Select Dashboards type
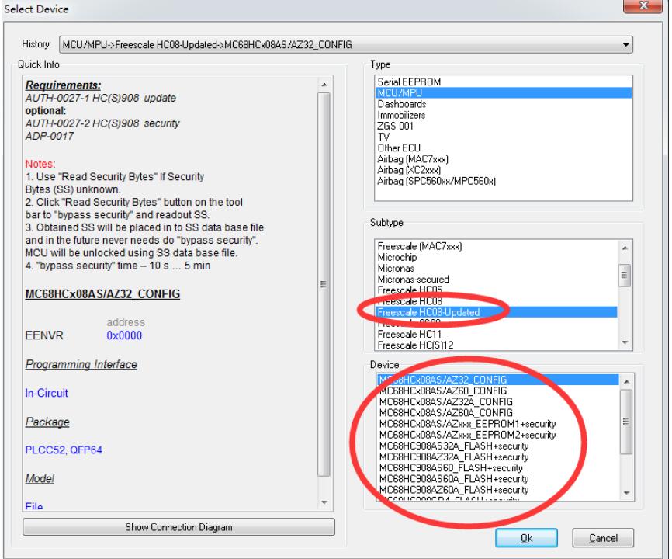 (402, 104)
